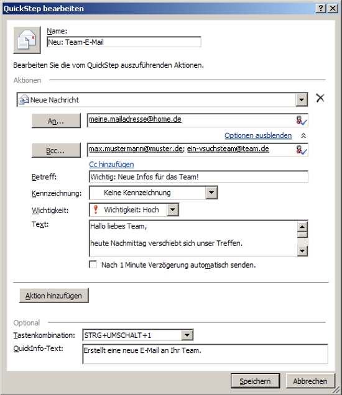Open the Wichtigkeit dropdown
Viewport: 342px width, 395px height.
pos(173,209)
